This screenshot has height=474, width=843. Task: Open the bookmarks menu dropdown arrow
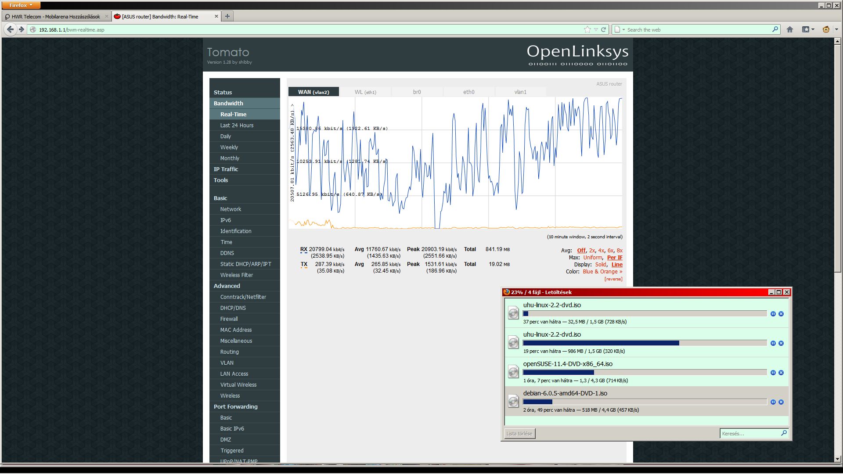tap(813, 29)
